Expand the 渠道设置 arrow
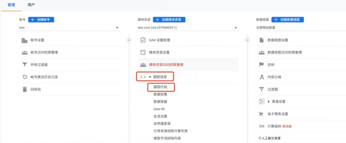Viewport: 346px width, 143px height. (268, 102)
